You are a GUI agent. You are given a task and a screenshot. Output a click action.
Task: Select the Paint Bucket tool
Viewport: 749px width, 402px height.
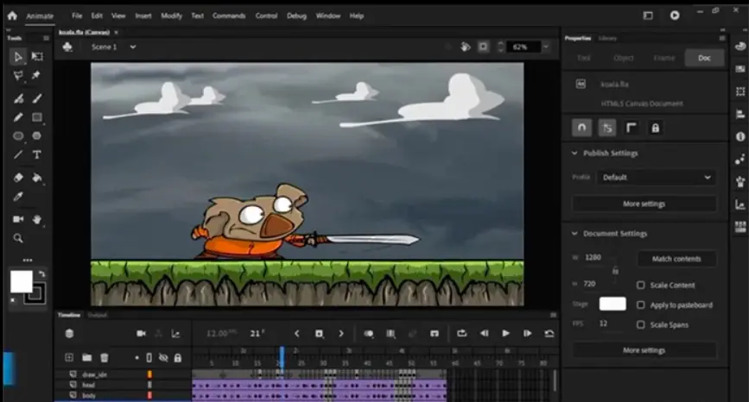point(37,178)
